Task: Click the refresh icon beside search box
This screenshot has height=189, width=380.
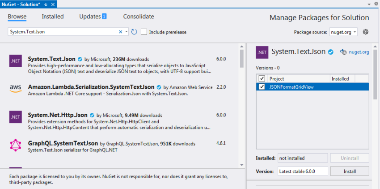Action: pos(134,32)
